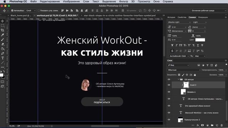
Task: Hide the Прямоугольник 2 layer
Action: [x=169, y=120]
